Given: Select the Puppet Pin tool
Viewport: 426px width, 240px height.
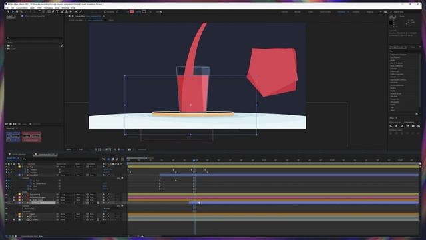Looking at the screenshot, I should click(x=81, y=12).
